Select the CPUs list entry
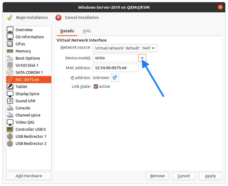Viewport: 228px width, 186px height. 29,44
